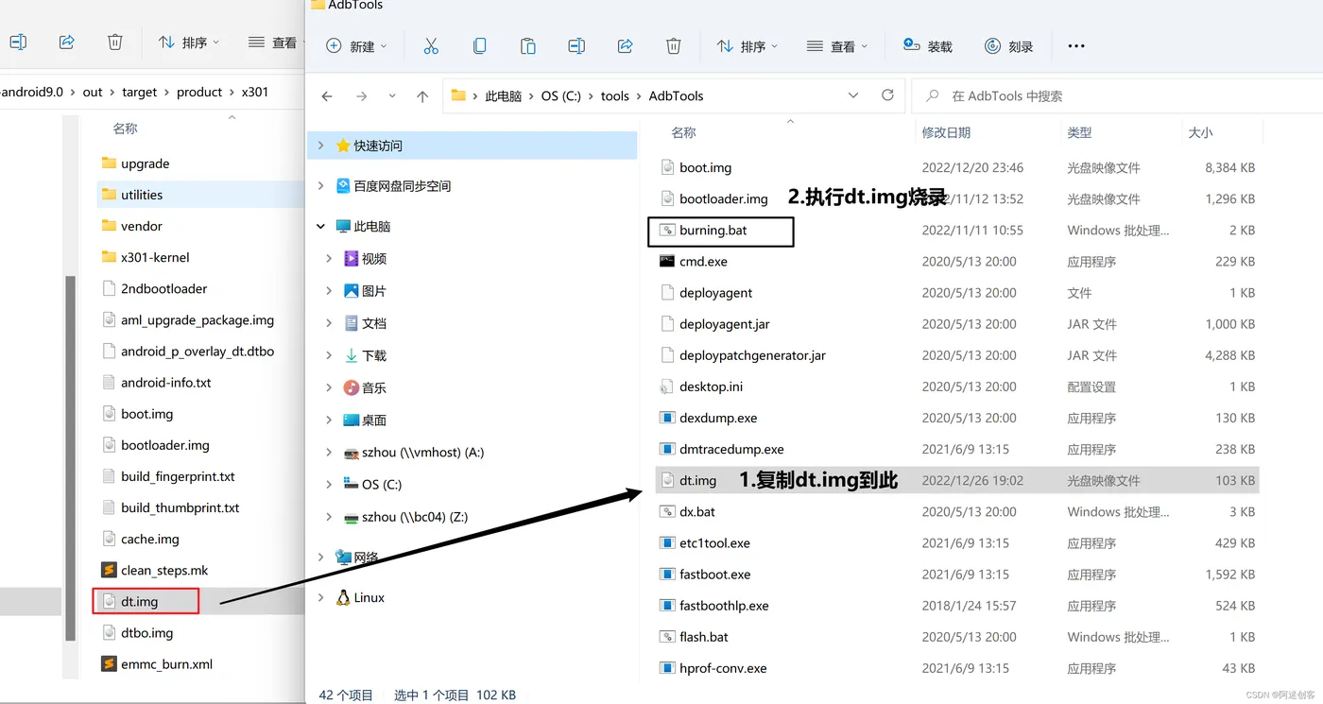1323x704 pixels.
Task: Select desktop.ini file icon
Action: pyautogui.click(x=667, y=386)
